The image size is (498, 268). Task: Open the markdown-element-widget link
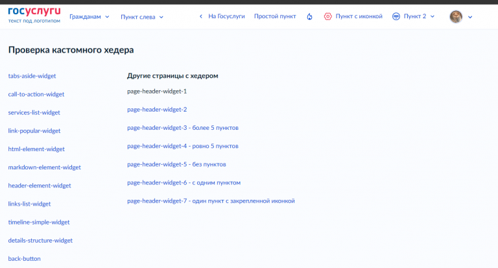45,167
